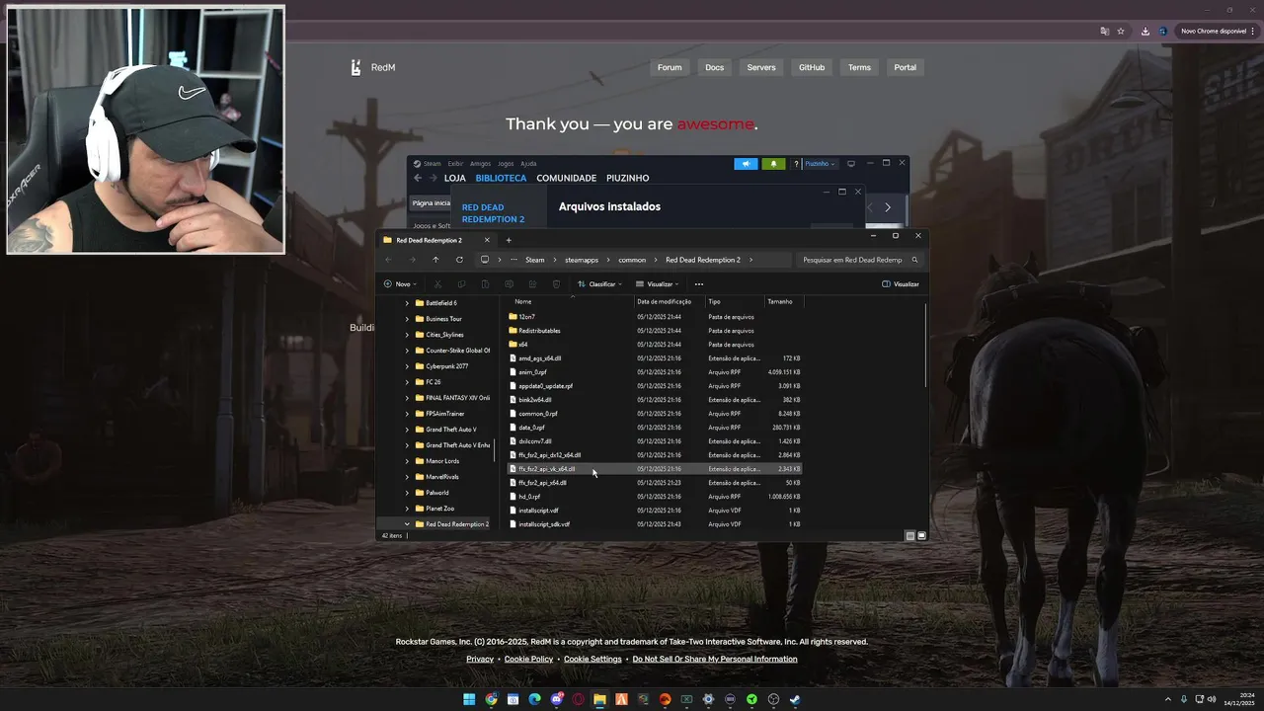Screen dimensions: 1264x711
Task: Show hidden tray icons chevron
Action: 1168,699
